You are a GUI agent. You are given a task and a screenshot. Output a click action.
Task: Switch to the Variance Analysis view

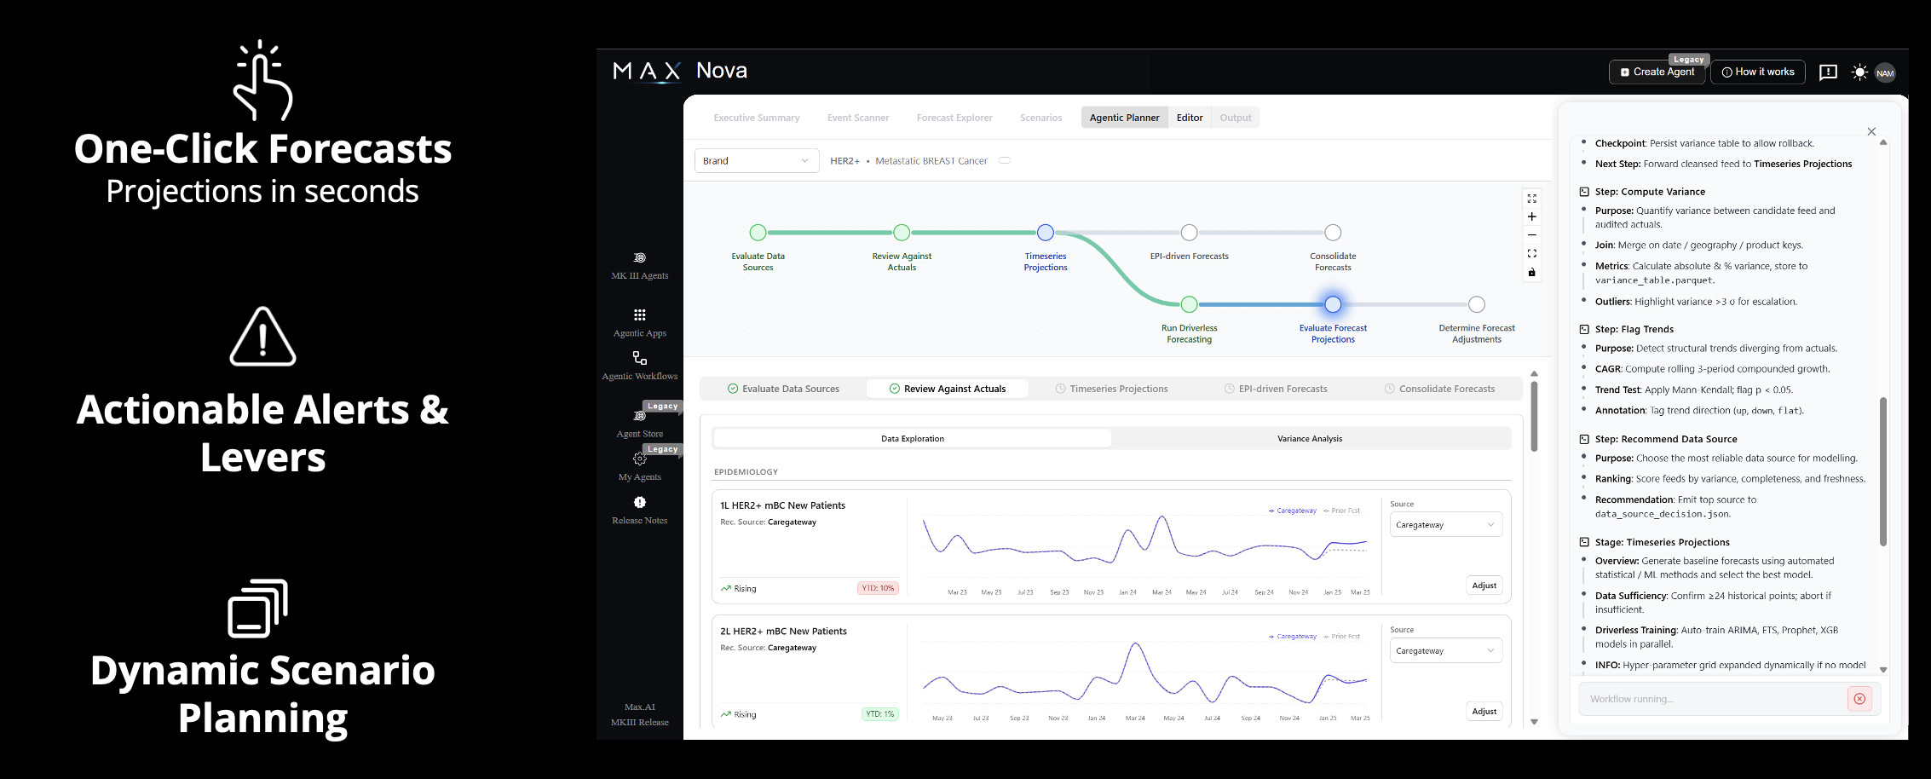(1309, 439)
